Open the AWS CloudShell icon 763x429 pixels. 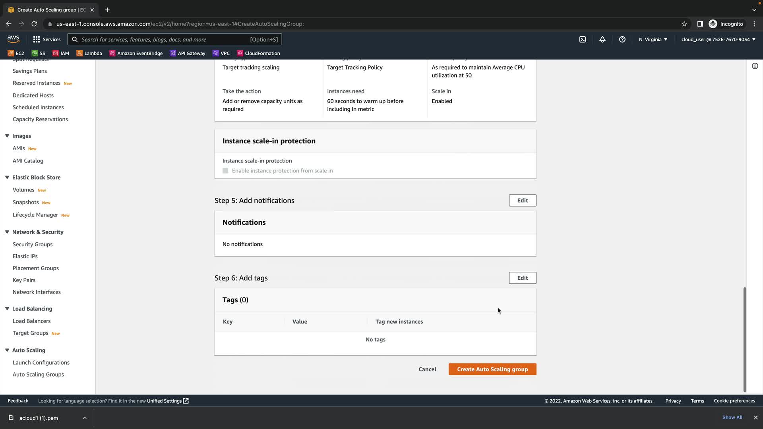click(582, 39)
